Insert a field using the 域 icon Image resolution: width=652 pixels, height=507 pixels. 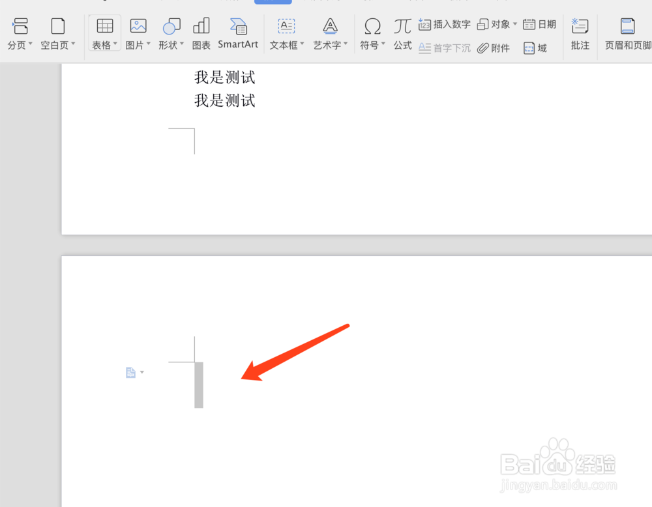click(535, 48)
